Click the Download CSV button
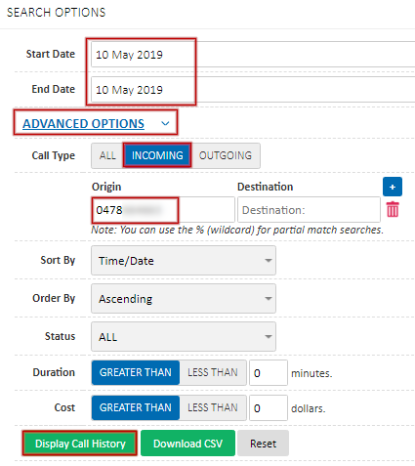 [187, 444]
